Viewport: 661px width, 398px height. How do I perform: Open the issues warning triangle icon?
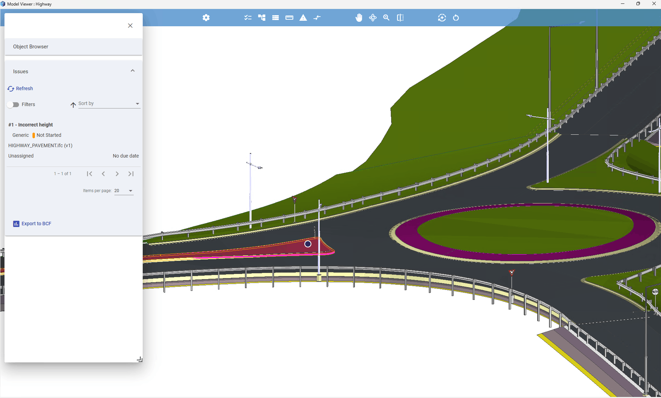point(303,18)
